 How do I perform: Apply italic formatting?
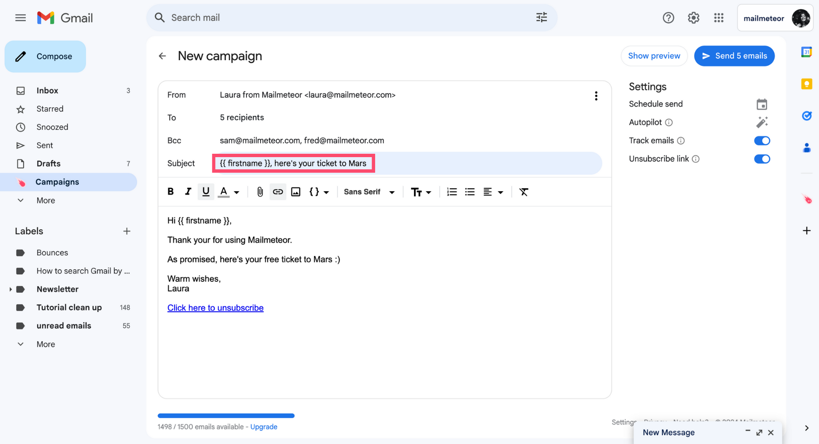[188, 192]
